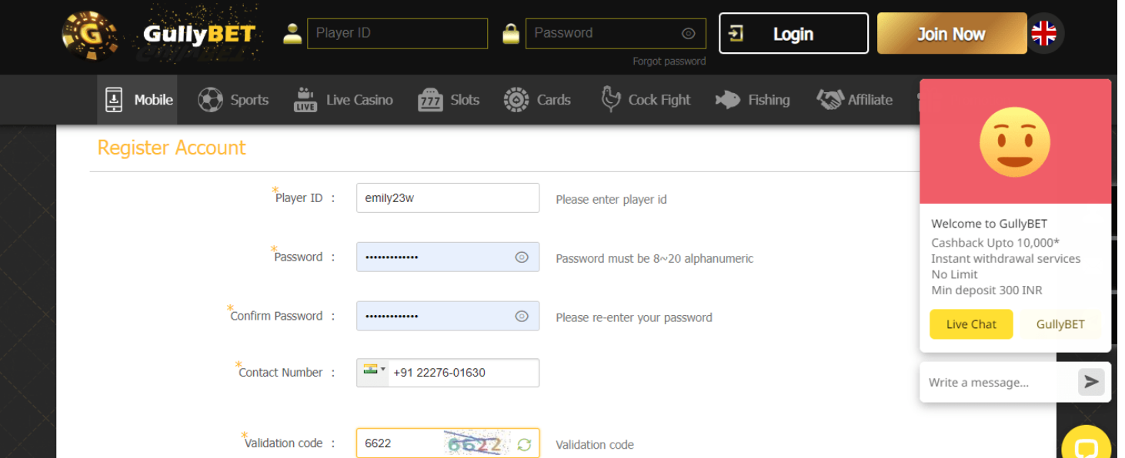Viewport: 1125px width, 458px height.
Task: Click 'Min deposit 300 INR' text
Action: (x=986, y=290)
